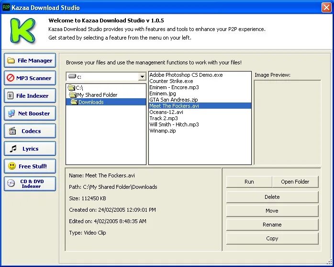Click the music note icon on Lyrics
The width and height of the screenshot is (334, 267).
13,149
